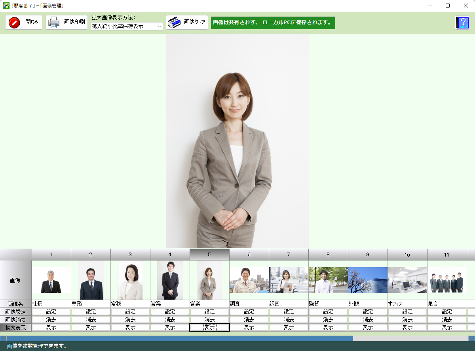Select column header 9
475x351 pixels.
click(368, 255)
